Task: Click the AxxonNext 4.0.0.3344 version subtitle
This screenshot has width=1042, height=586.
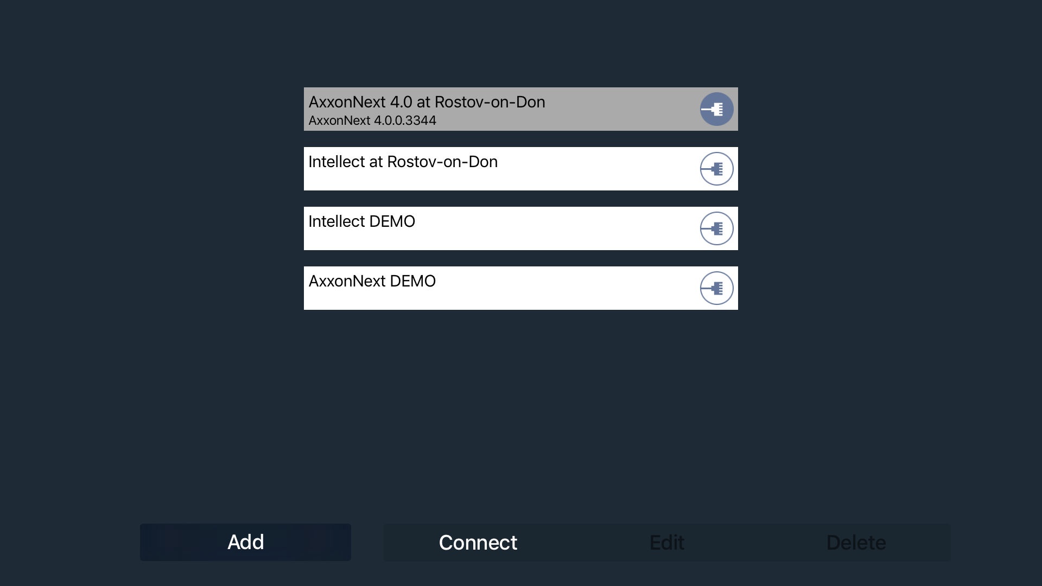Action: point(372,120)
